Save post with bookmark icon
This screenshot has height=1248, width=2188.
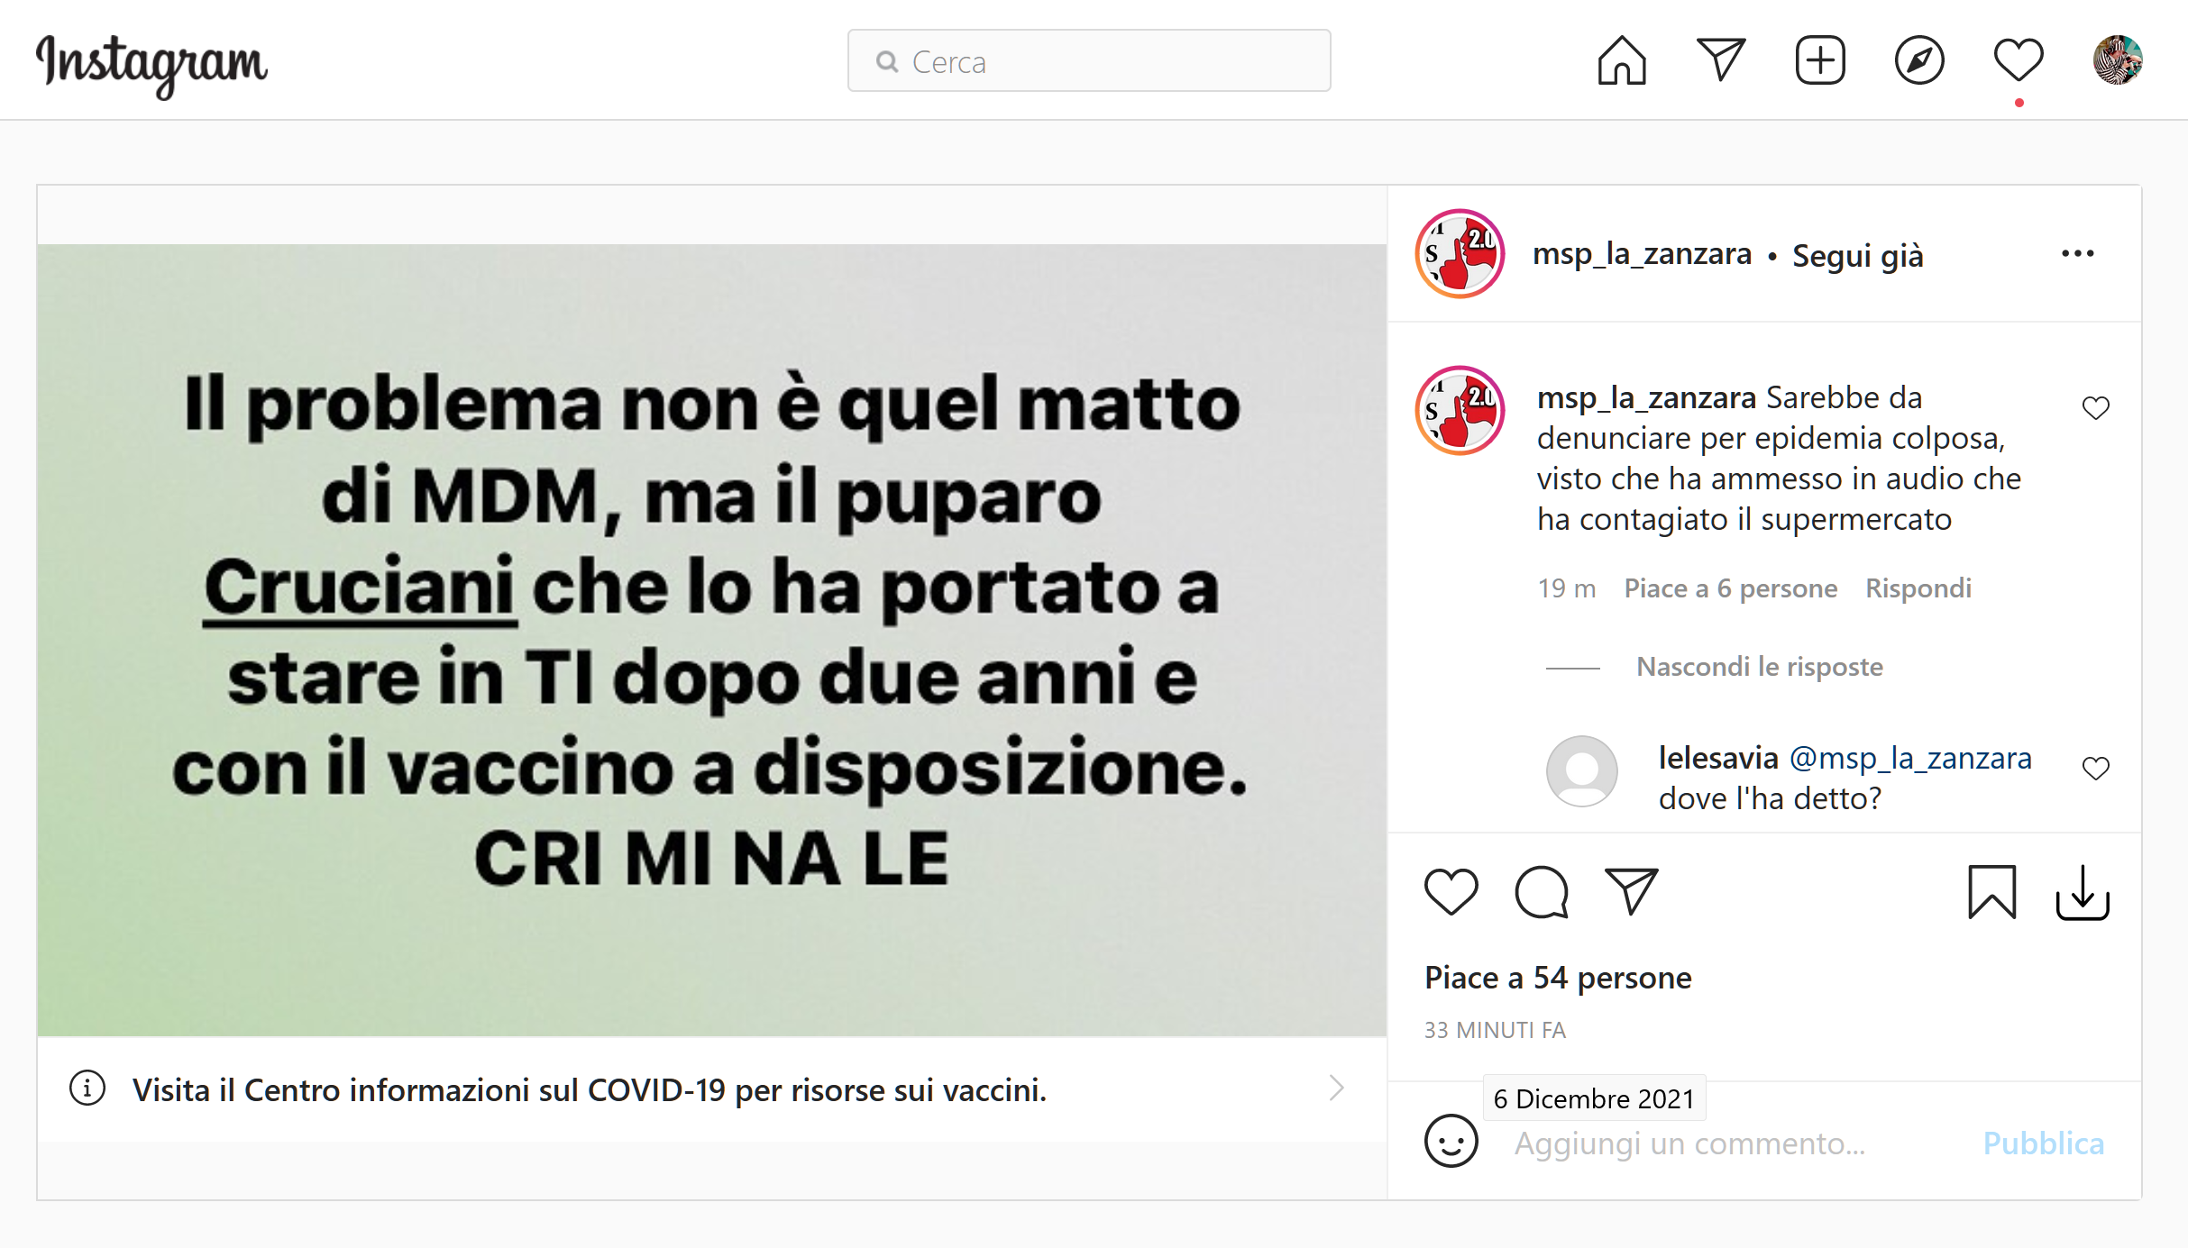(1992, 892)
